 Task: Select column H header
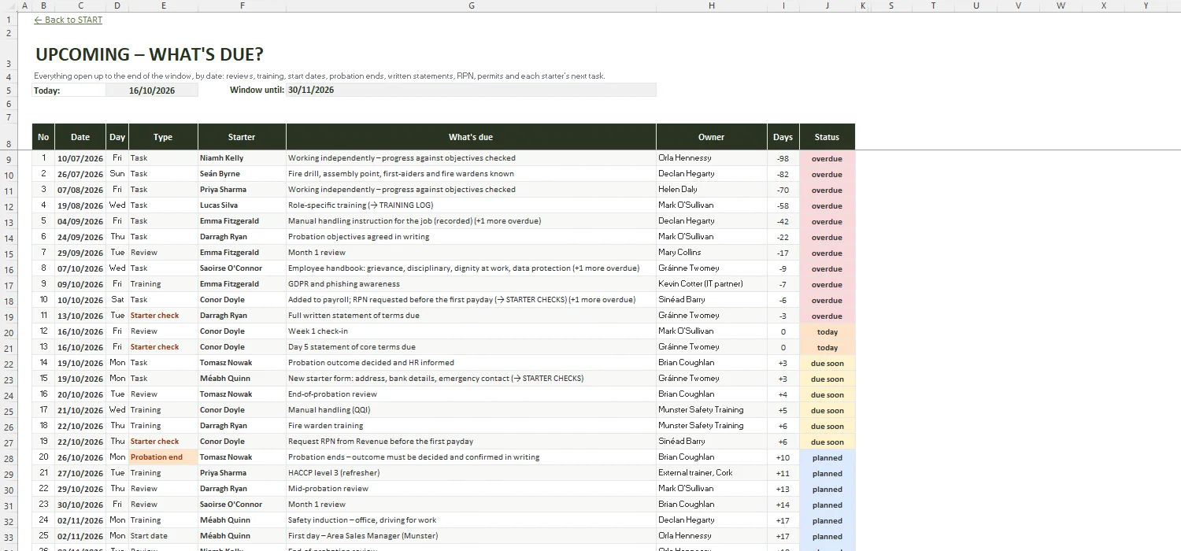[712, 6]
